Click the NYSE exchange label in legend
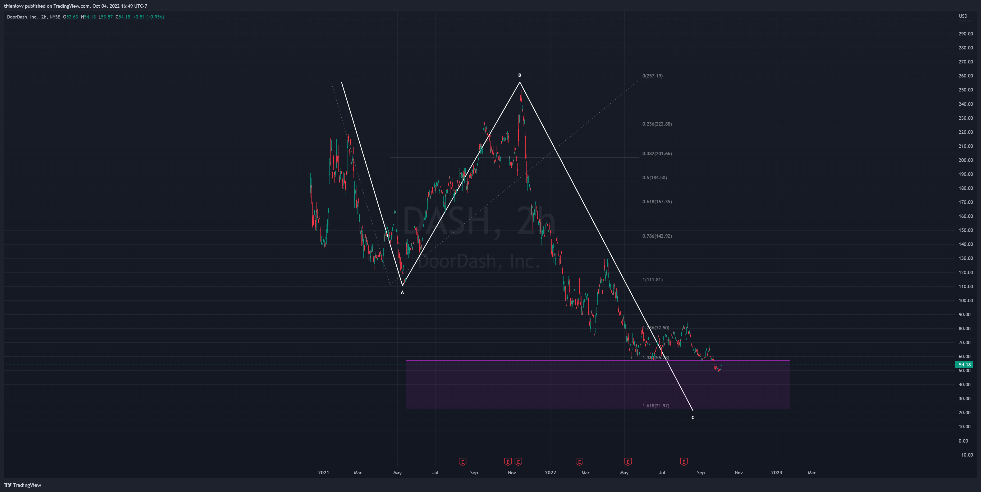 click(55, 17)
